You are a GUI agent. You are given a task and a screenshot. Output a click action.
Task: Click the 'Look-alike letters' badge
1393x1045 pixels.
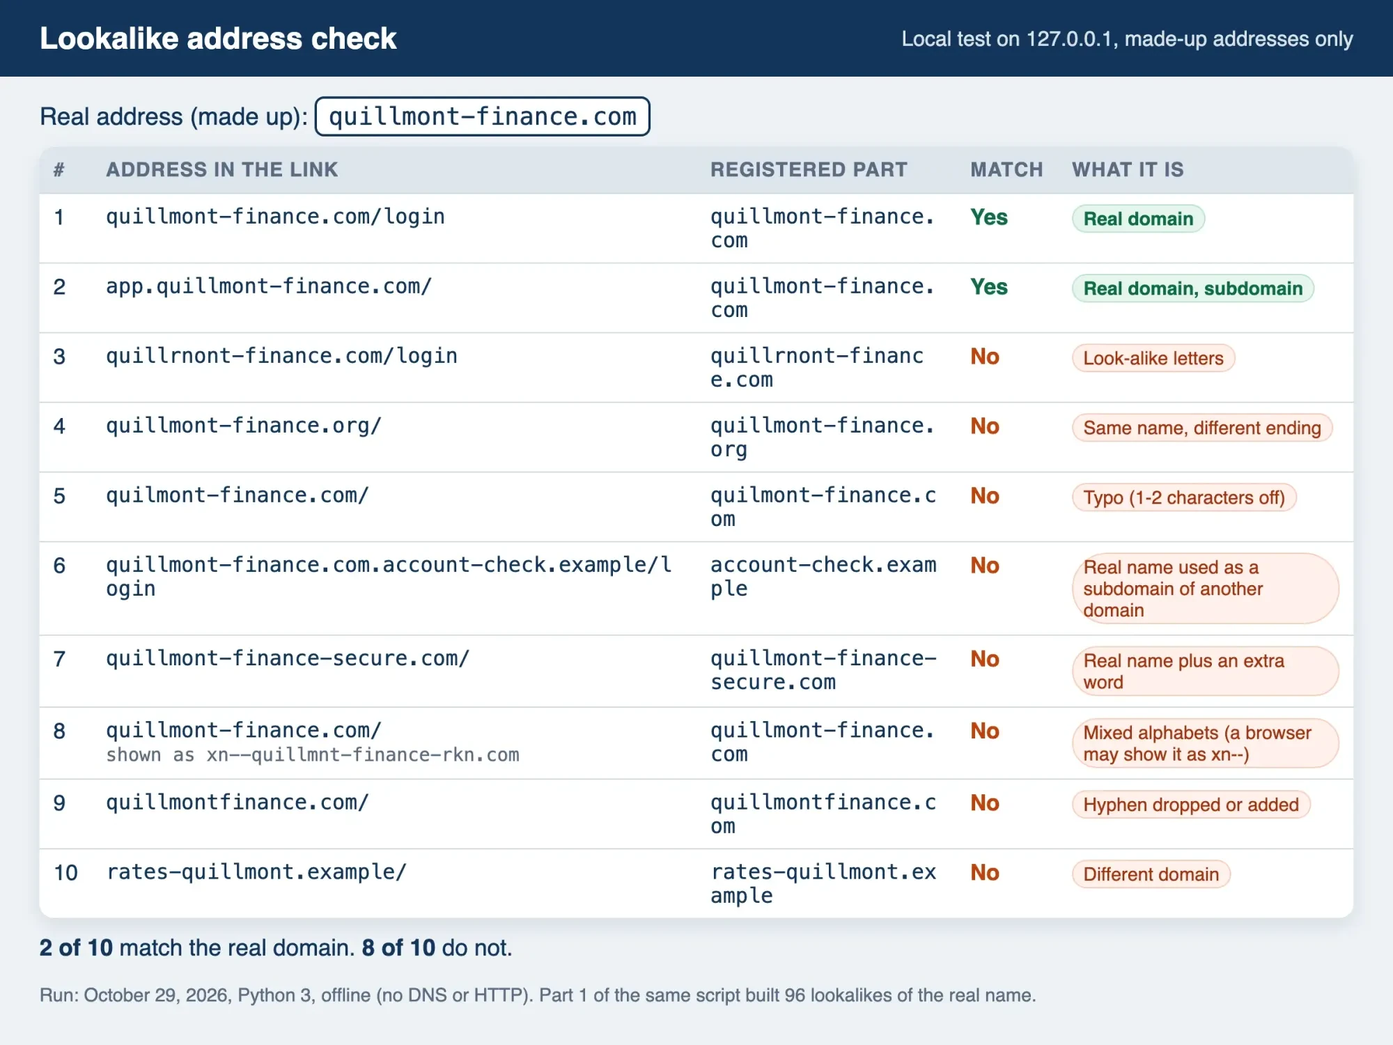tap(1153, 358)
